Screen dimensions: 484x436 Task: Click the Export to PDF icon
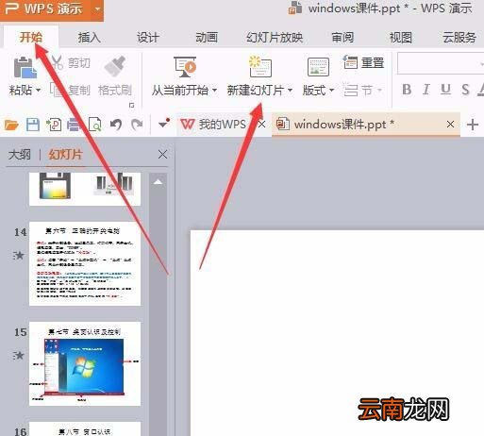click(54, 125)
